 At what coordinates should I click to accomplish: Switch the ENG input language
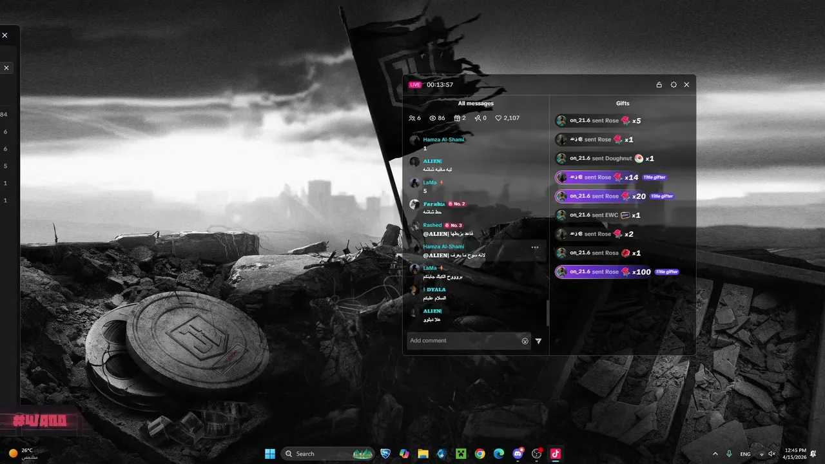pos(745,454)
